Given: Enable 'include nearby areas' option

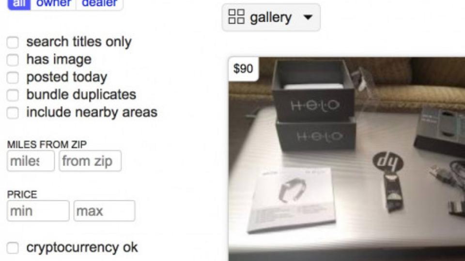Looking at the screenshot, I should click(13, 113).
